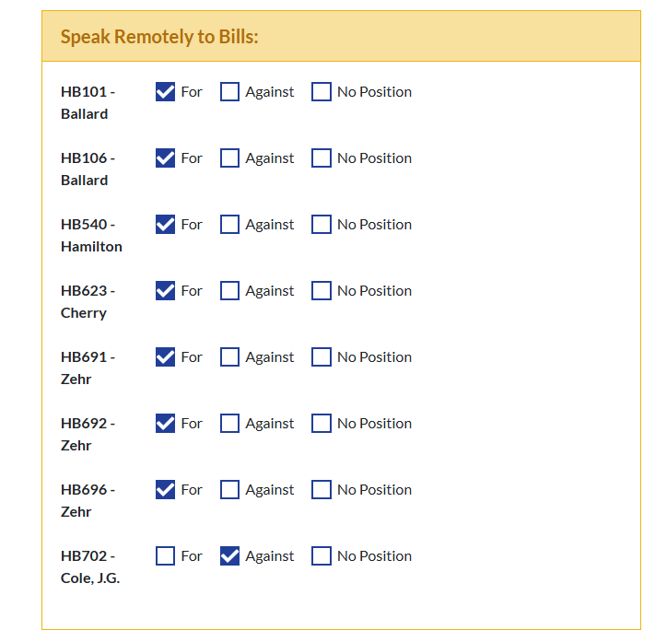Choose Against for HB540 - Hamilton
Viewport: 667px width, 642px height.
click(230, 225)
